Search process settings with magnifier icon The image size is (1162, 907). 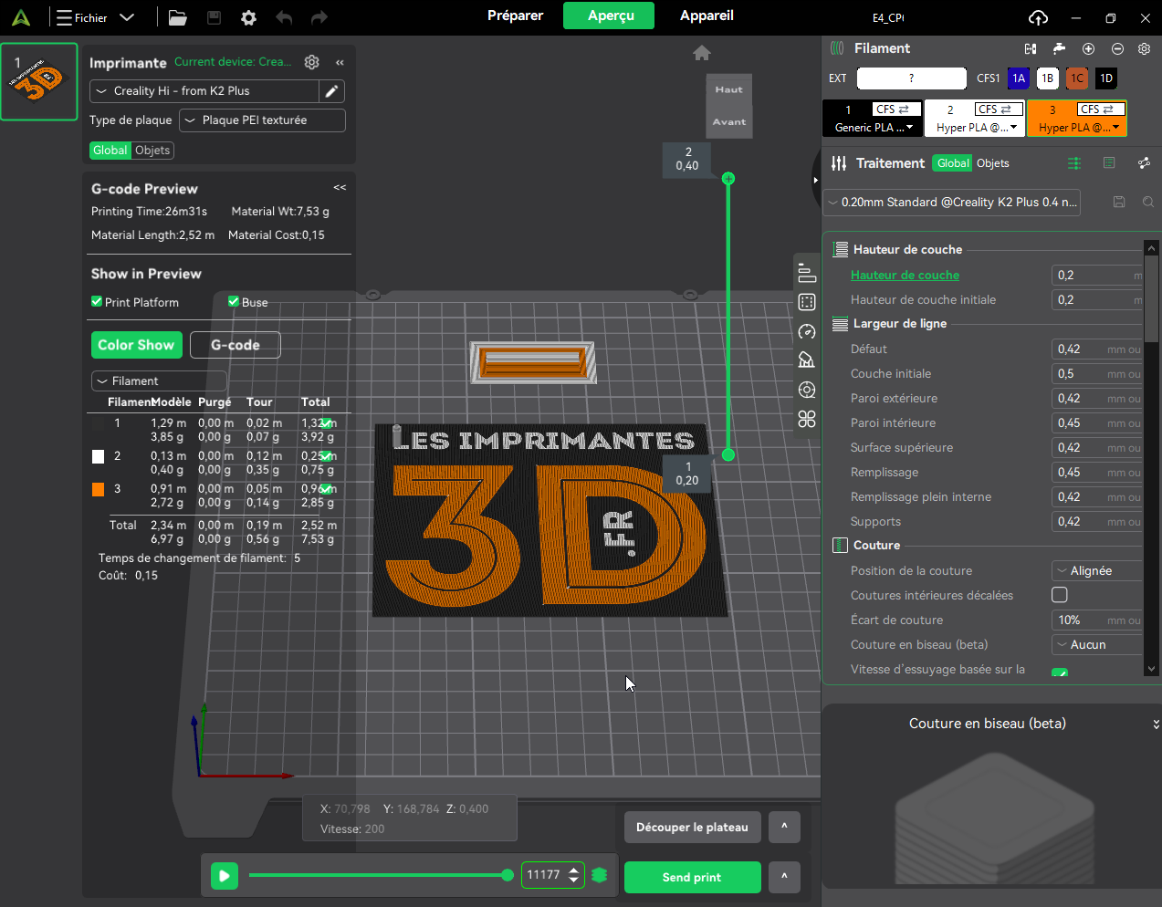click(x=1148, y=202)
